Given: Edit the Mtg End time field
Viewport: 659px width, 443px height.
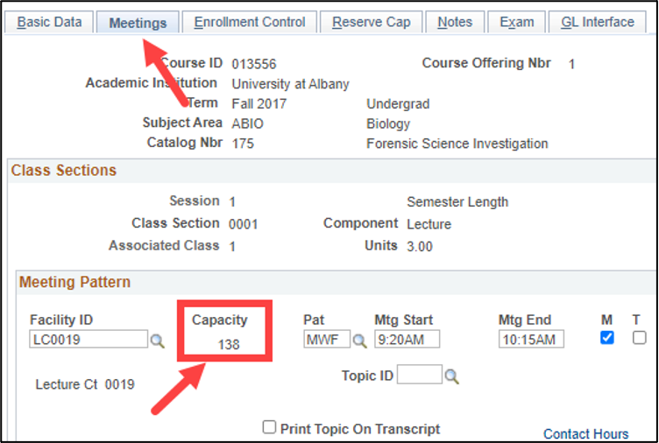Looking at the screenshot, I should coord(531,340).
